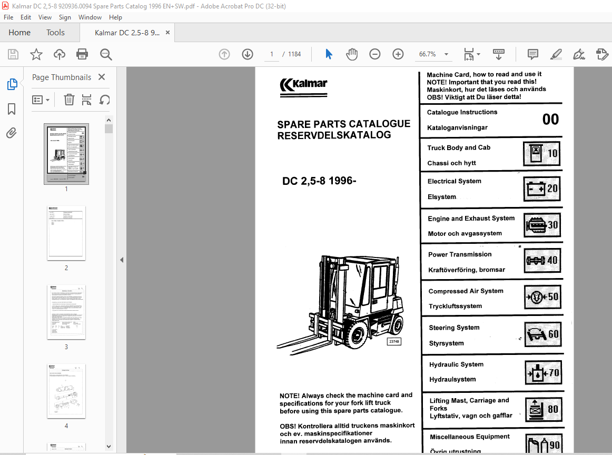Add a comment sticky note
This screenshot has height=455, width=612.
click(x=533, y=54)
